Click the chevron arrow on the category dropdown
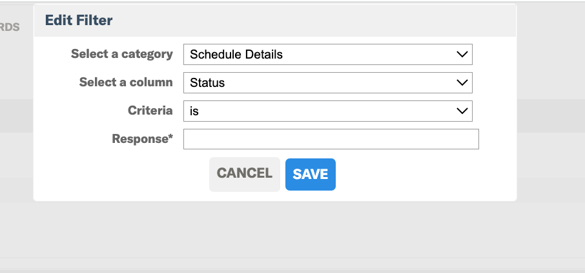Viewport: 585px width, 273px height. (x=462, y=54)
